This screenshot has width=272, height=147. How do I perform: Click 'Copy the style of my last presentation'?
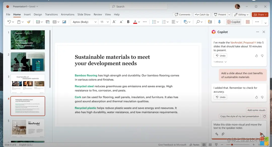click(x=240, y=116)
